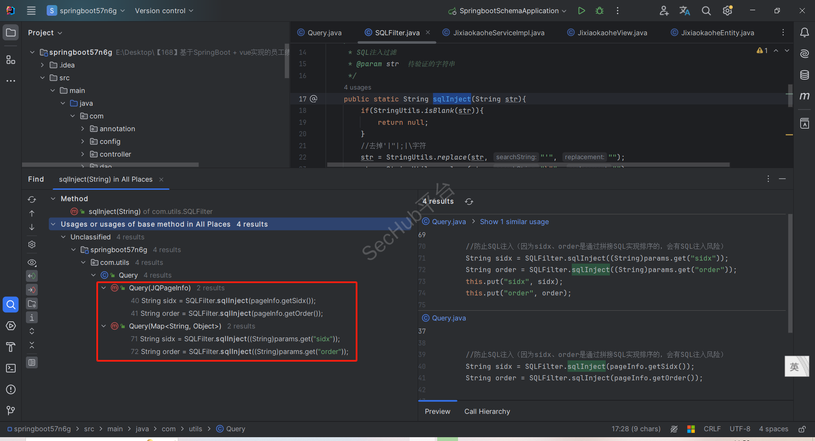Rerun the find usages search
The image size is (815, 441).
[x=32, y=199]
